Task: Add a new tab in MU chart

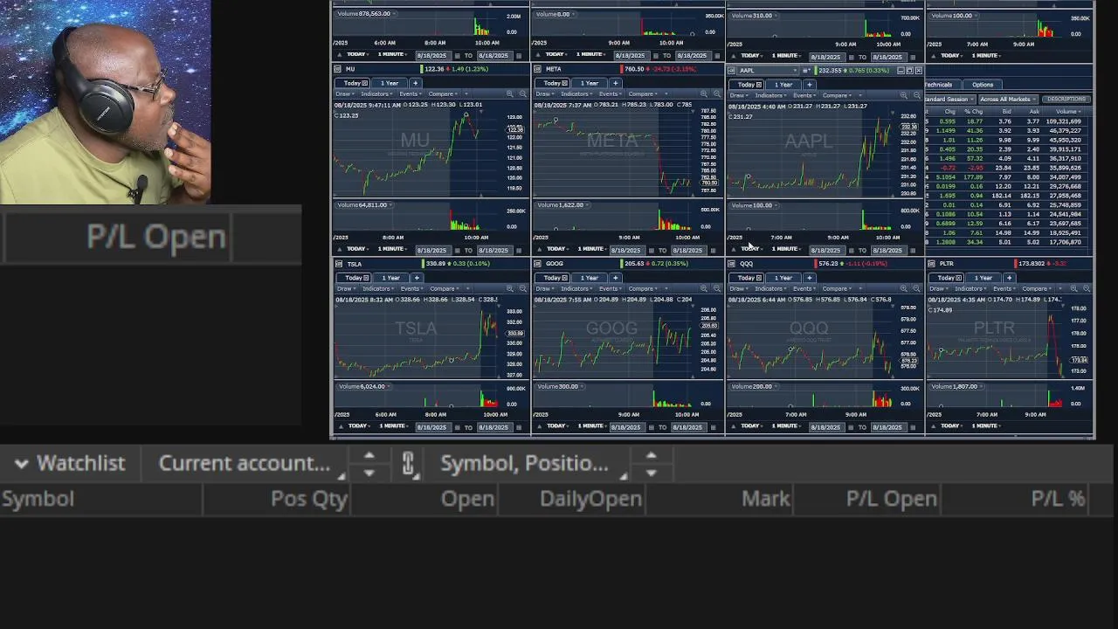Action: pyautogui.click(x=415, y=83)
